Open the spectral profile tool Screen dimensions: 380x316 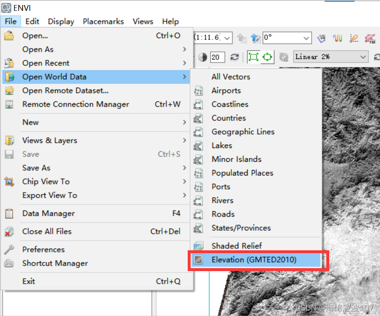[x=322, y=38]
